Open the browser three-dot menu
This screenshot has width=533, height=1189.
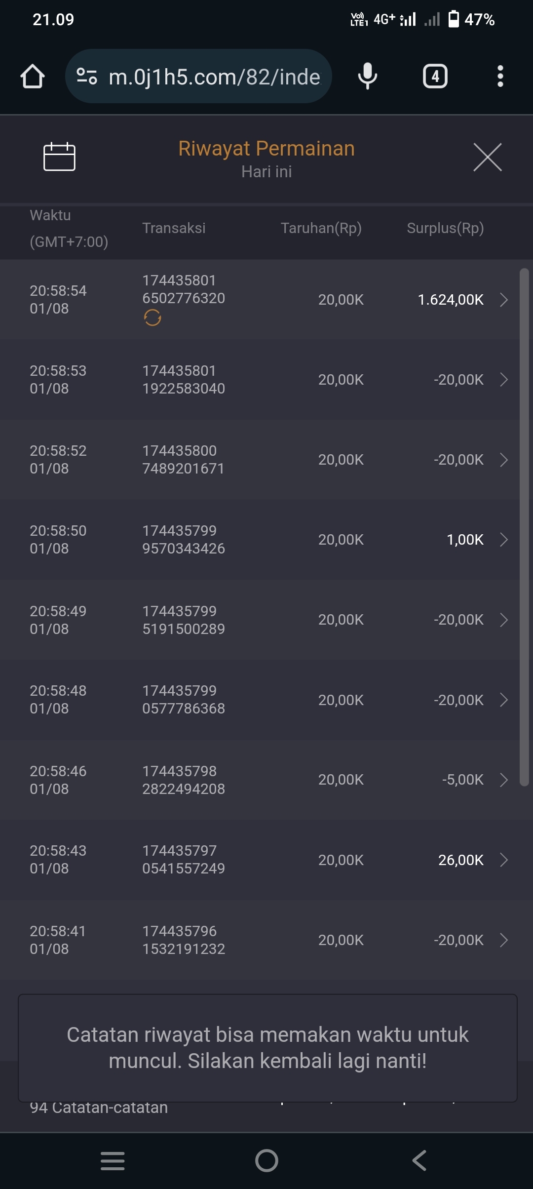pyautogui.click(x=500, y=77)
